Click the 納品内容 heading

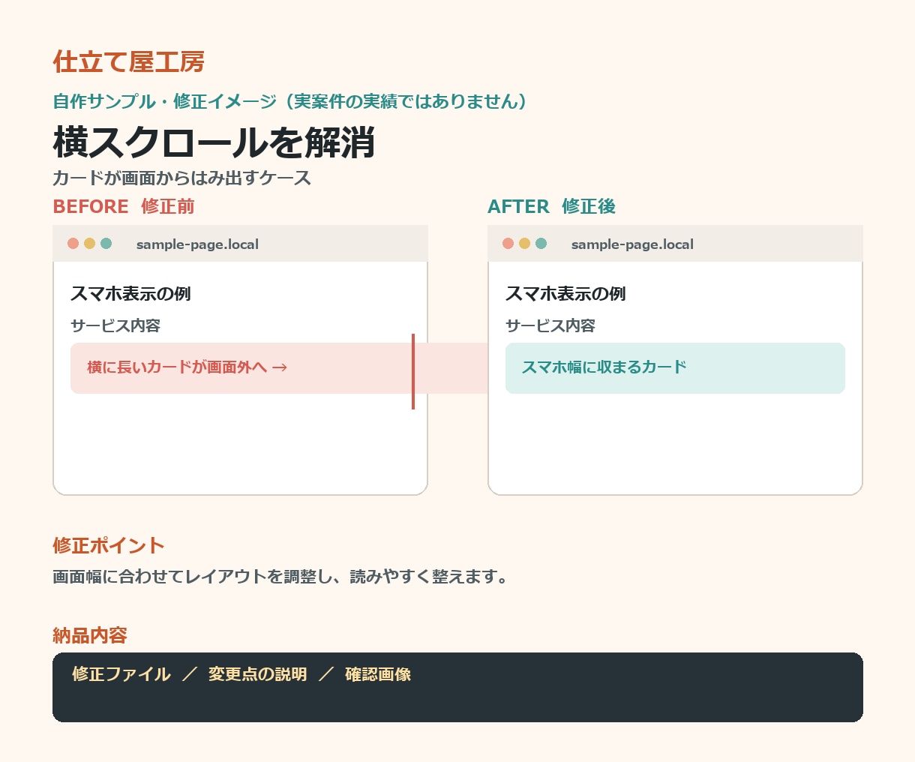(90, 636)
